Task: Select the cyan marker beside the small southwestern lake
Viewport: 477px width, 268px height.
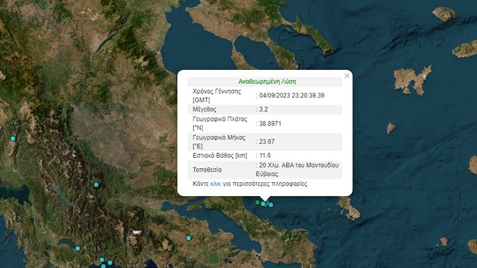Action: pos(77,248)
